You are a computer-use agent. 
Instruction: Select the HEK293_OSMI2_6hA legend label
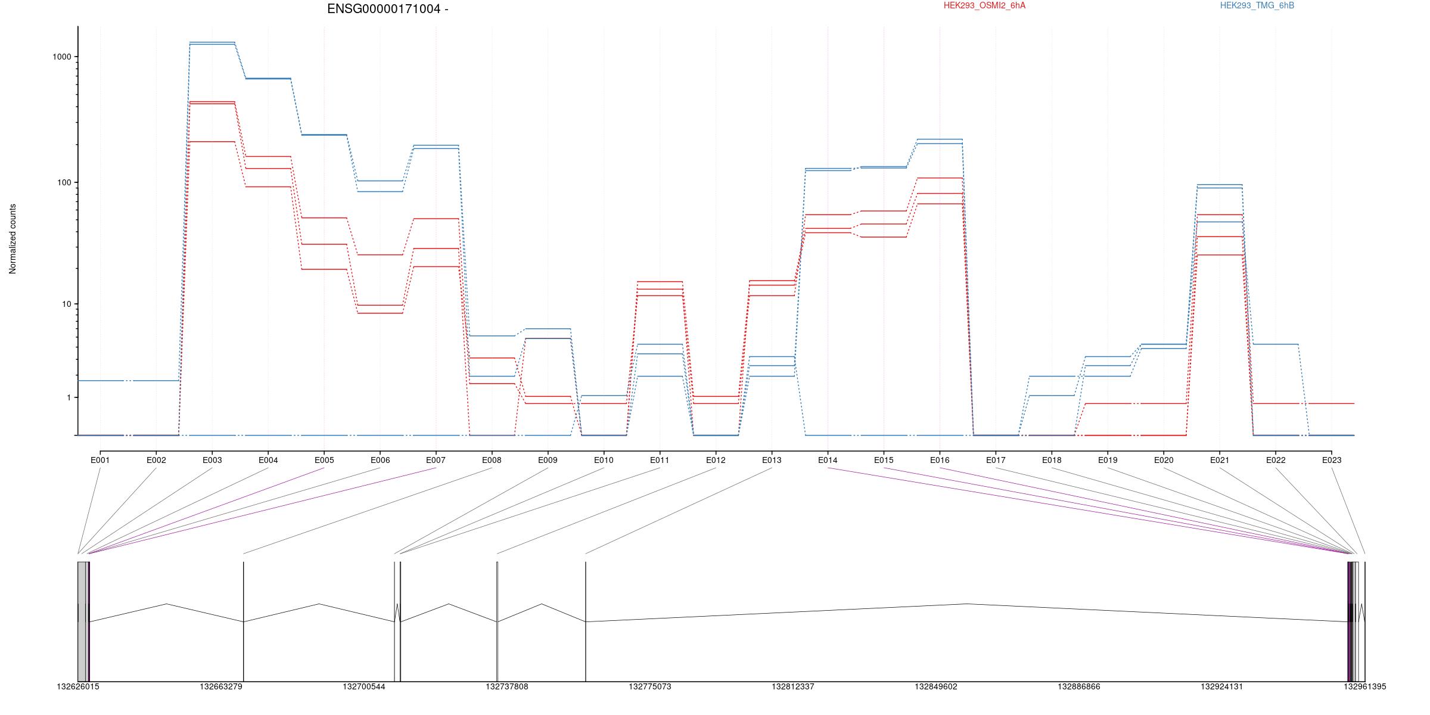pos(984,5)
